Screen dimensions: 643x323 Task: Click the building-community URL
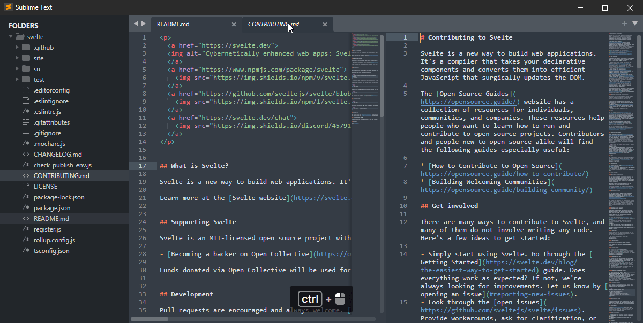(x=506, y=190)
